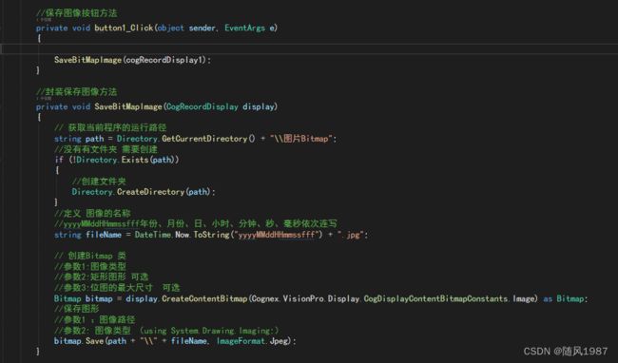Click the ".jpg" string literal

click(350, 235)
